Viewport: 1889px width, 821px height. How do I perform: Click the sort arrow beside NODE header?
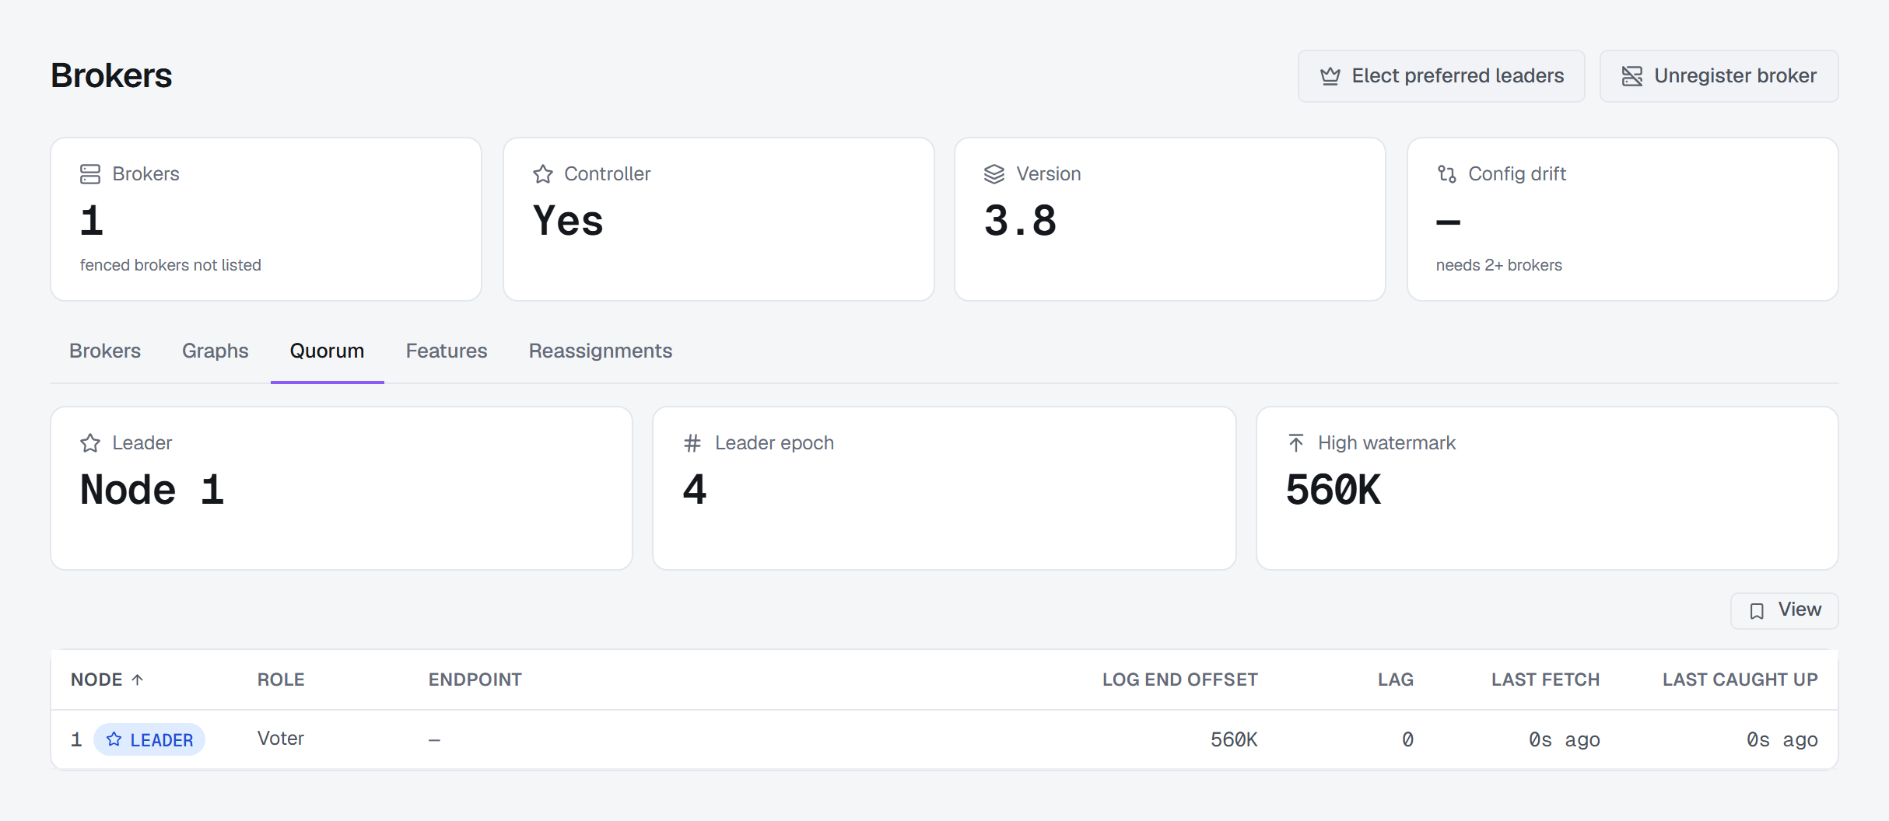(138, 680)
